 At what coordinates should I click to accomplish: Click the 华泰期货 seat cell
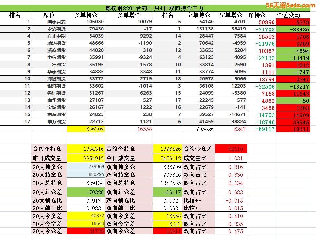[x=49, y=72]
